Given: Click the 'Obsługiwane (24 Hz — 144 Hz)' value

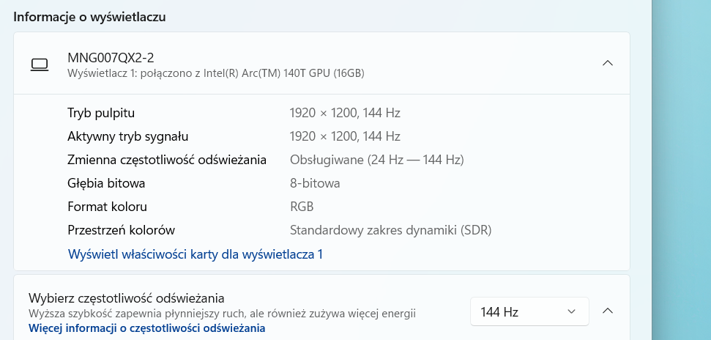Looking at the screenshot, I should pyautogui.click(x=377, y=160).
